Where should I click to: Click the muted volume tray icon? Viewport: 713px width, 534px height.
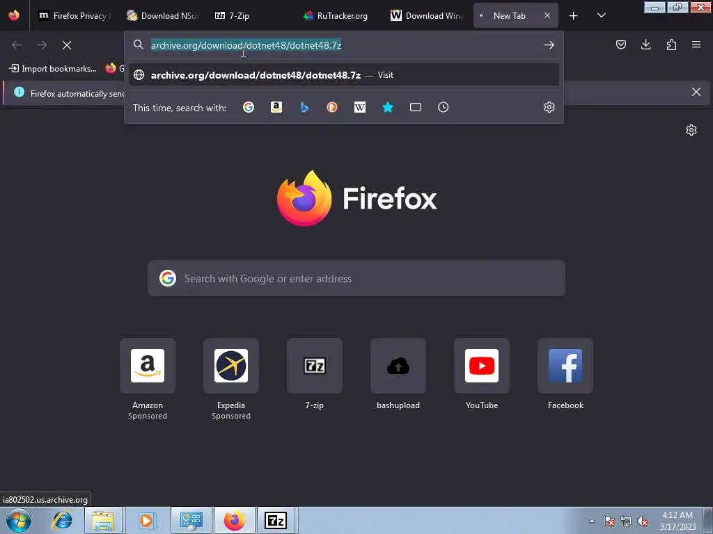643,521
